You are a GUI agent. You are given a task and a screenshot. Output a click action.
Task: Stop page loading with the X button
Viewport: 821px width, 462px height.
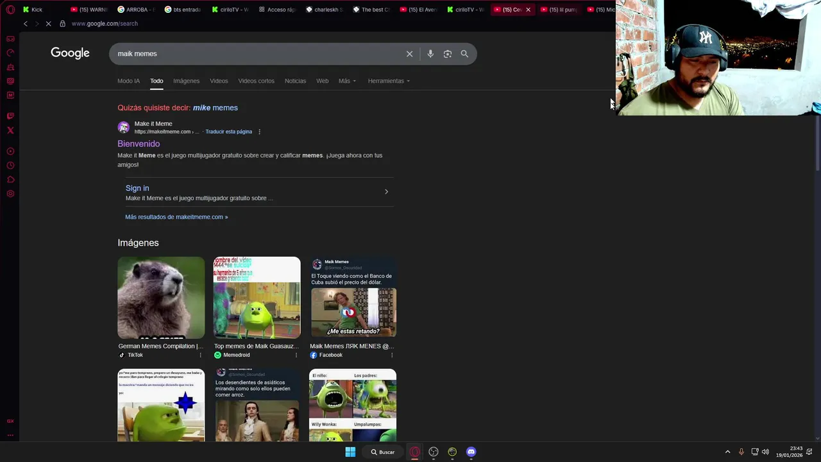[48, 24]
